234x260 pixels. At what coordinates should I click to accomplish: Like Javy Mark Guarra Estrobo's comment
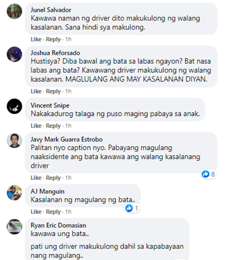tap(36, 178)
